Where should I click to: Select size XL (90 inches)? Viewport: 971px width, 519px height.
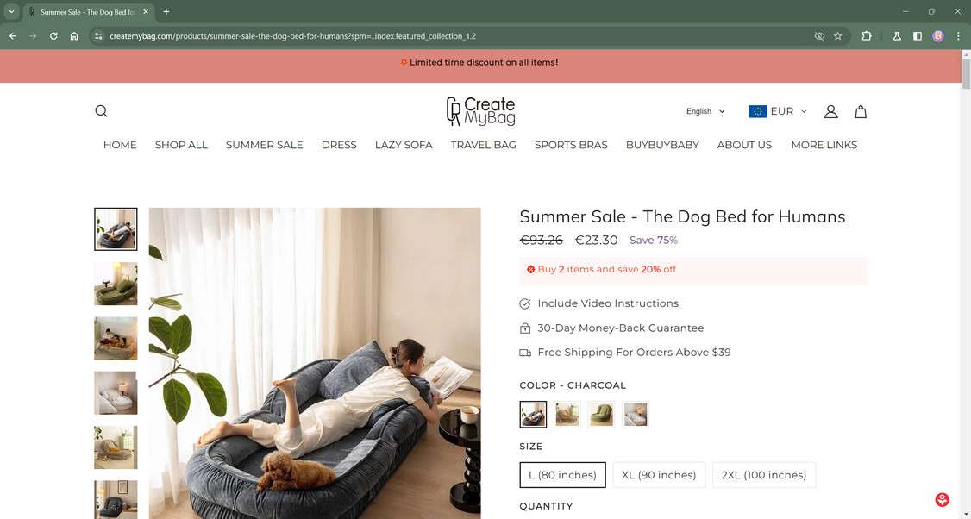click(x=659, y=475)
